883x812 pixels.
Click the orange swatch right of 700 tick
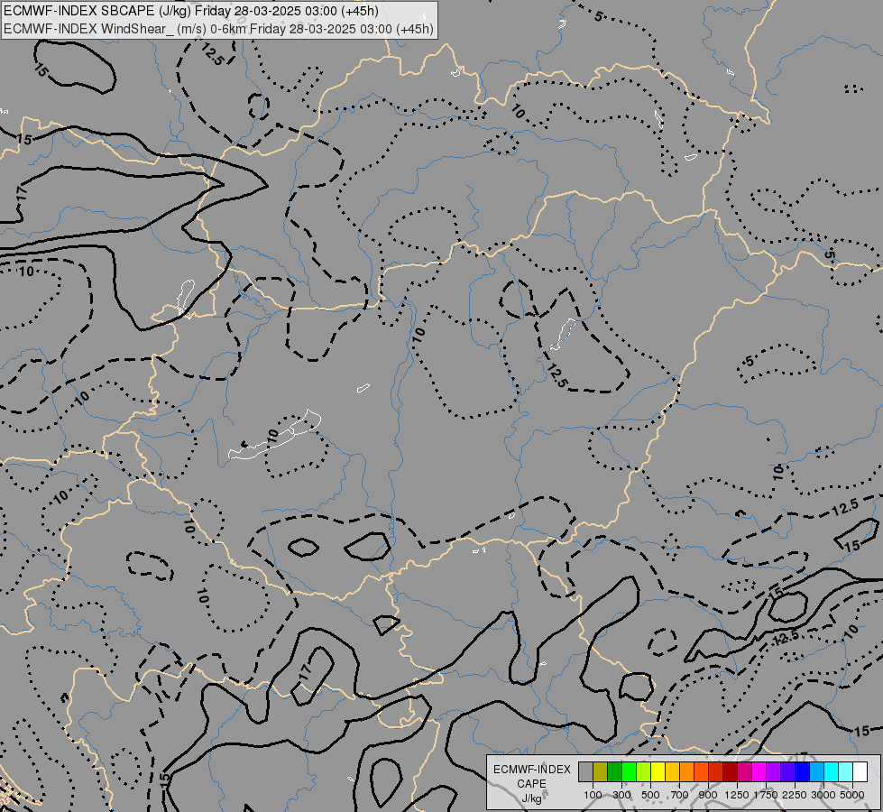click(686, 772)
